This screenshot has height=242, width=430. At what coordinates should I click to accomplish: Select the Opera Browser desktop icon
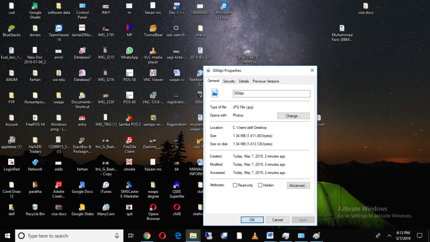[x=153, y=212]
